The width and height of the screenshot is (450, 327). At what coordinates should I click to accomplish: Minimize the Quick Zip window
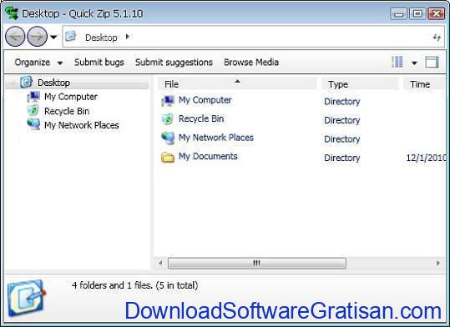[398, 13]
